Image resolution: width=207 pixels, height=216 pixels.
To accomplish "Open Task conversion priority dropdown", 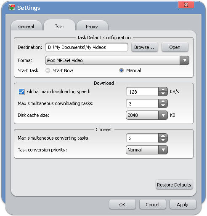I will click(163, 150).
